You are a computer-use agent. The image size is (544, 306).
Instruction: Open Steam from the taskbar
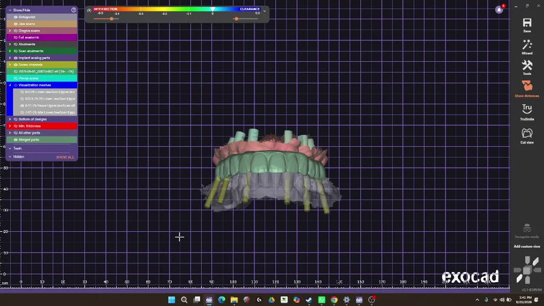point(309,300)
